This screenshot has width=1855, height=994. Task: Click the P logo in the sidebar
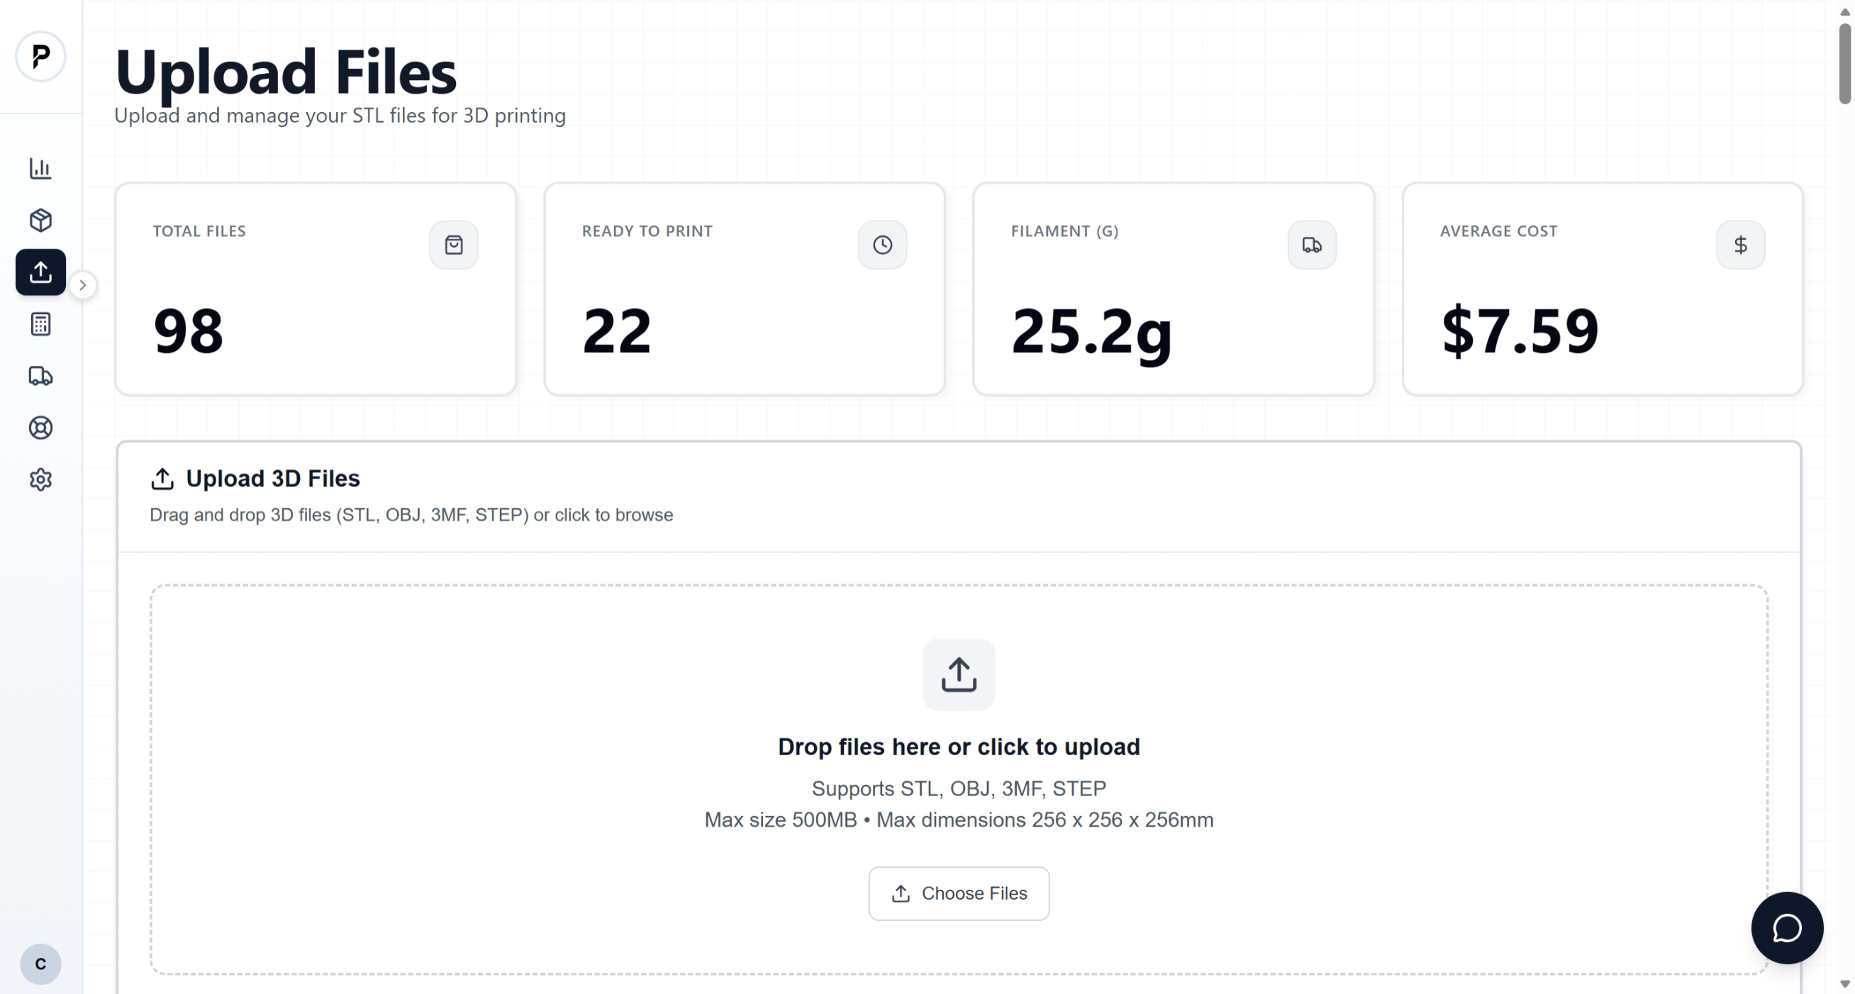(40, 56)
